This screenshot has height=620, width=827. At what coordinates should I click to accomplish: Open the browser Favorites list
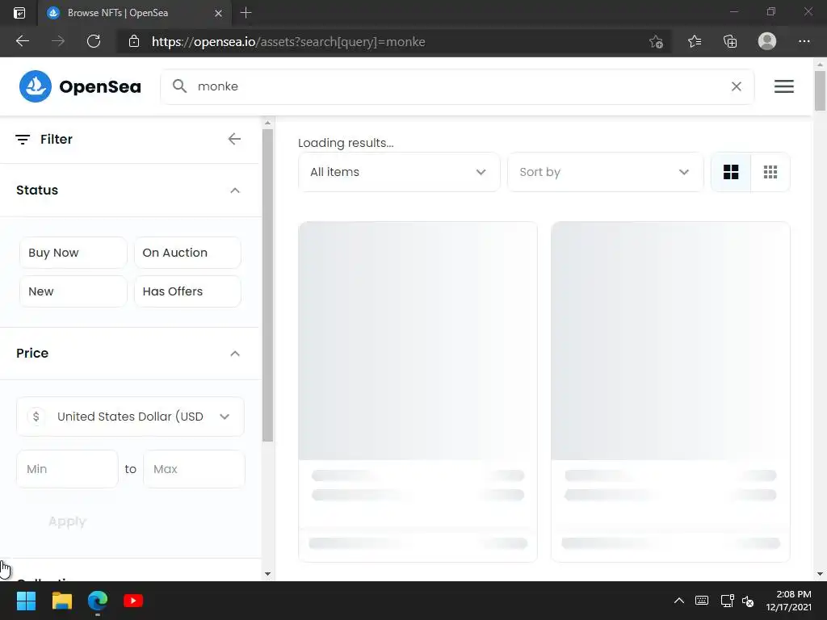pos(695,41)
